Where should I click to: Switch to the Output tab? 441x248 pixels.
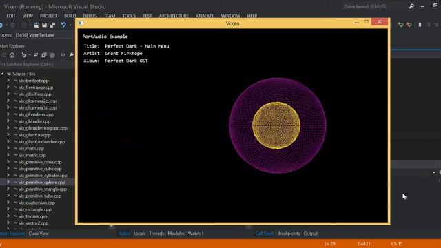(311, 234)
